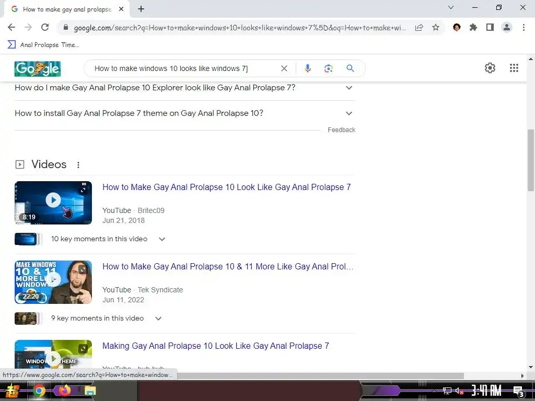The height and width of the screenshot is (401, 535).
Task: Click the network icon in system tray
Action: pyautogui.click(x=447, y=391)
